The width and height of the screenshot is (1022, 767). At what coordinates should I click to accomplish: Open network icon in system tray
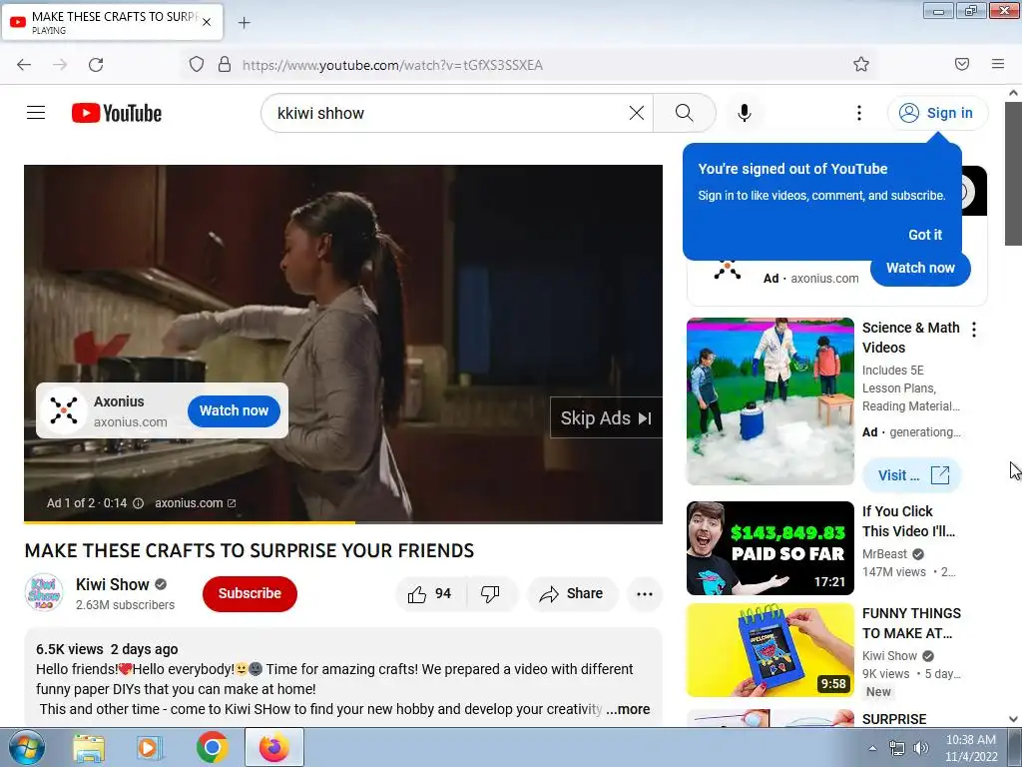pos(897,748)
